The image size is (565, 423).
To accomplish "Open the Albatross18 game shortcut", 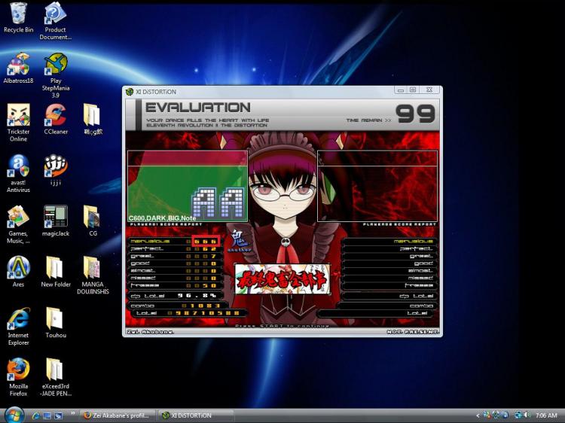I will click(x=18, y=65).
